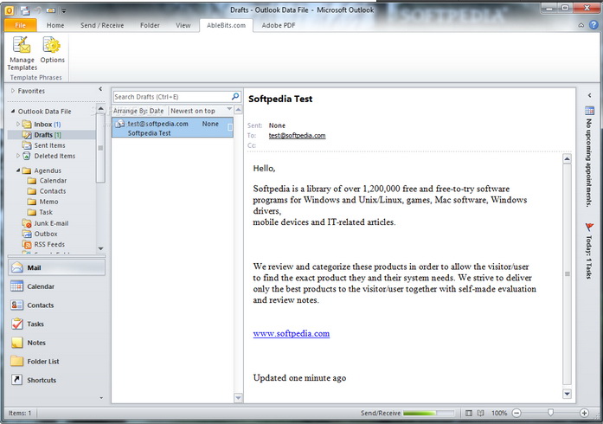Click the red flag tasks icon in To-Do bar
Viewport: 603px width, 424px height.
[x=589, y=227]
